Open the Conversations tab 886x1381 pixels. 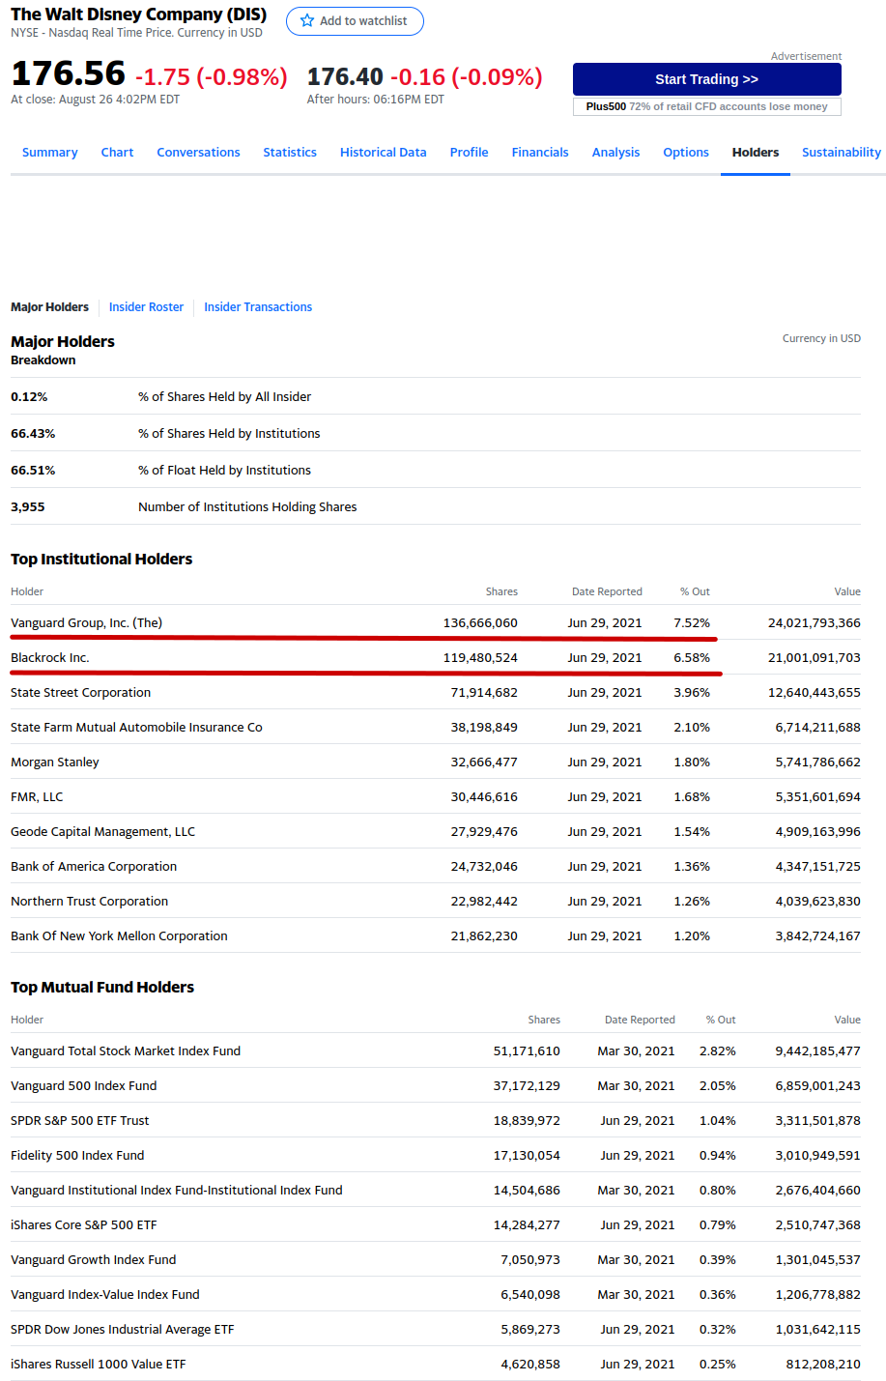point(198,153)
